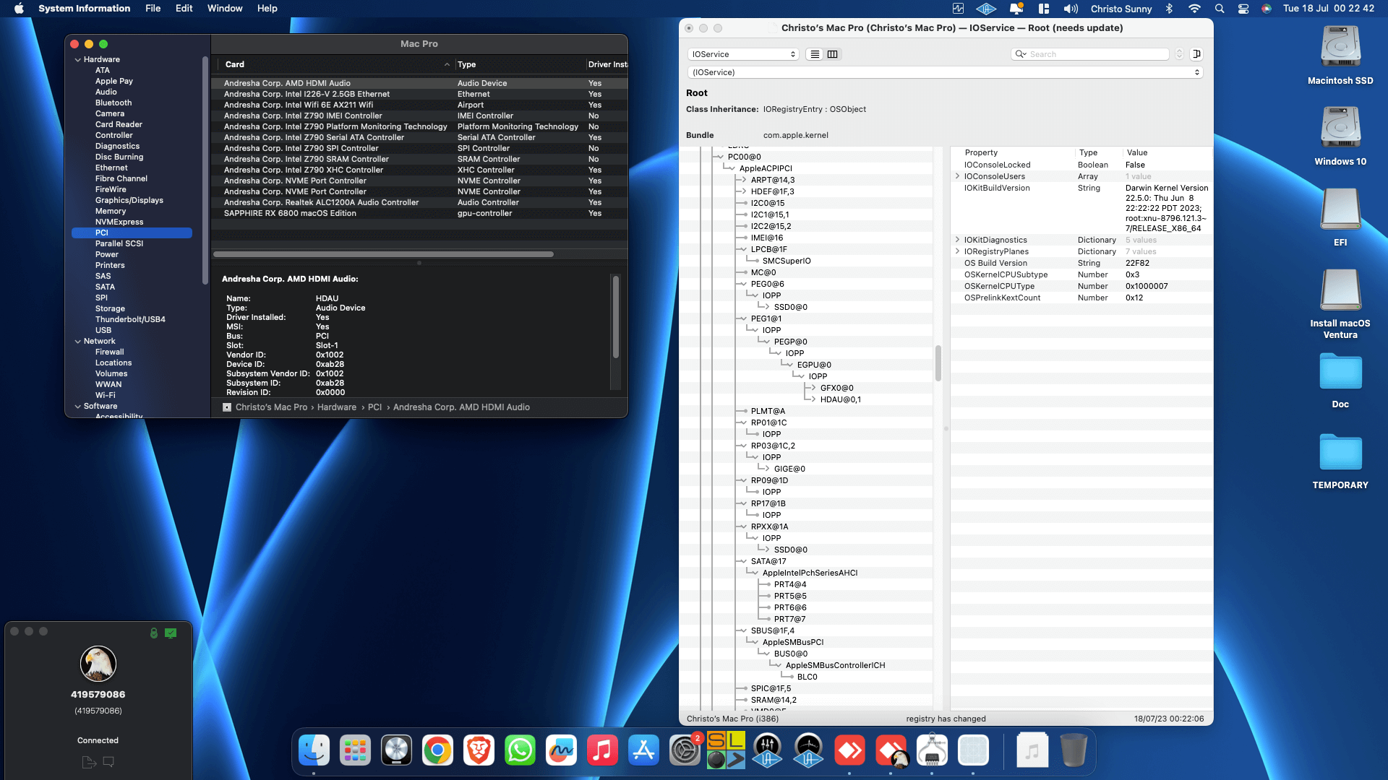Open the UA meter Dock icon
Image resolution: width=1388 pixels, height=780 pixels.
(808, 751)
